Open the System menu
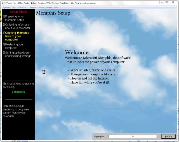This screenshot has width=179, height=142. coord(6,8)
